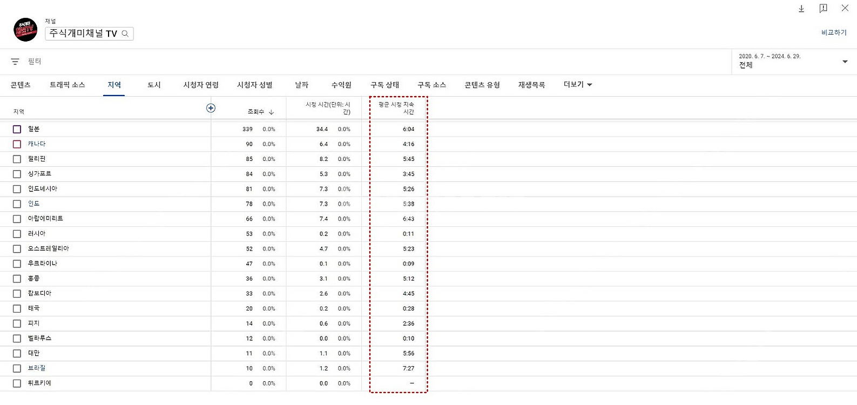Screen dimensions: 857x405
Task: Select the 수익원 tab
Action: tap(341, 85)
